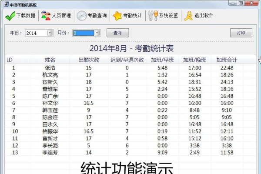Click early shift value 2:24 for 董维军
This screenshot has height=174, width=261.
pos(162,89)
